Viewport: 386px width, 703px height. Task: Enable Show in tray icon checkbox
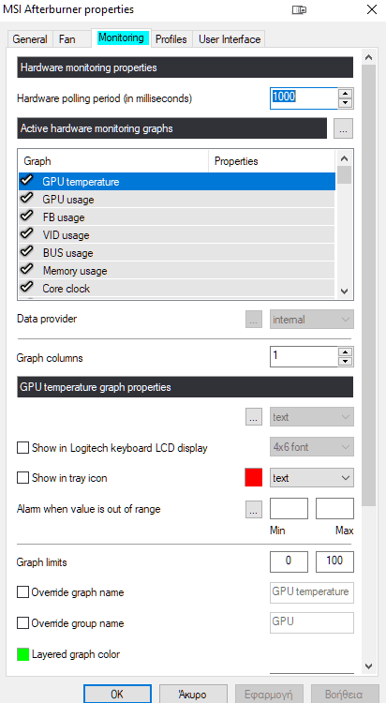[22, 478]
